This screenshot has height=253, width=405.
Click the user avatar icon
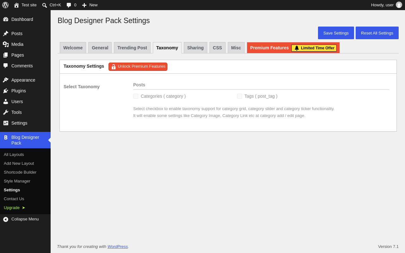point(399,5)
